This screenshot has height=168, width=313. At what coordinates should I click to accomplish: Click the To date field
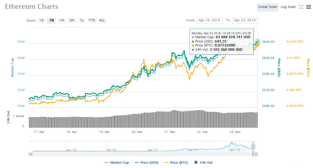[245, 20]
